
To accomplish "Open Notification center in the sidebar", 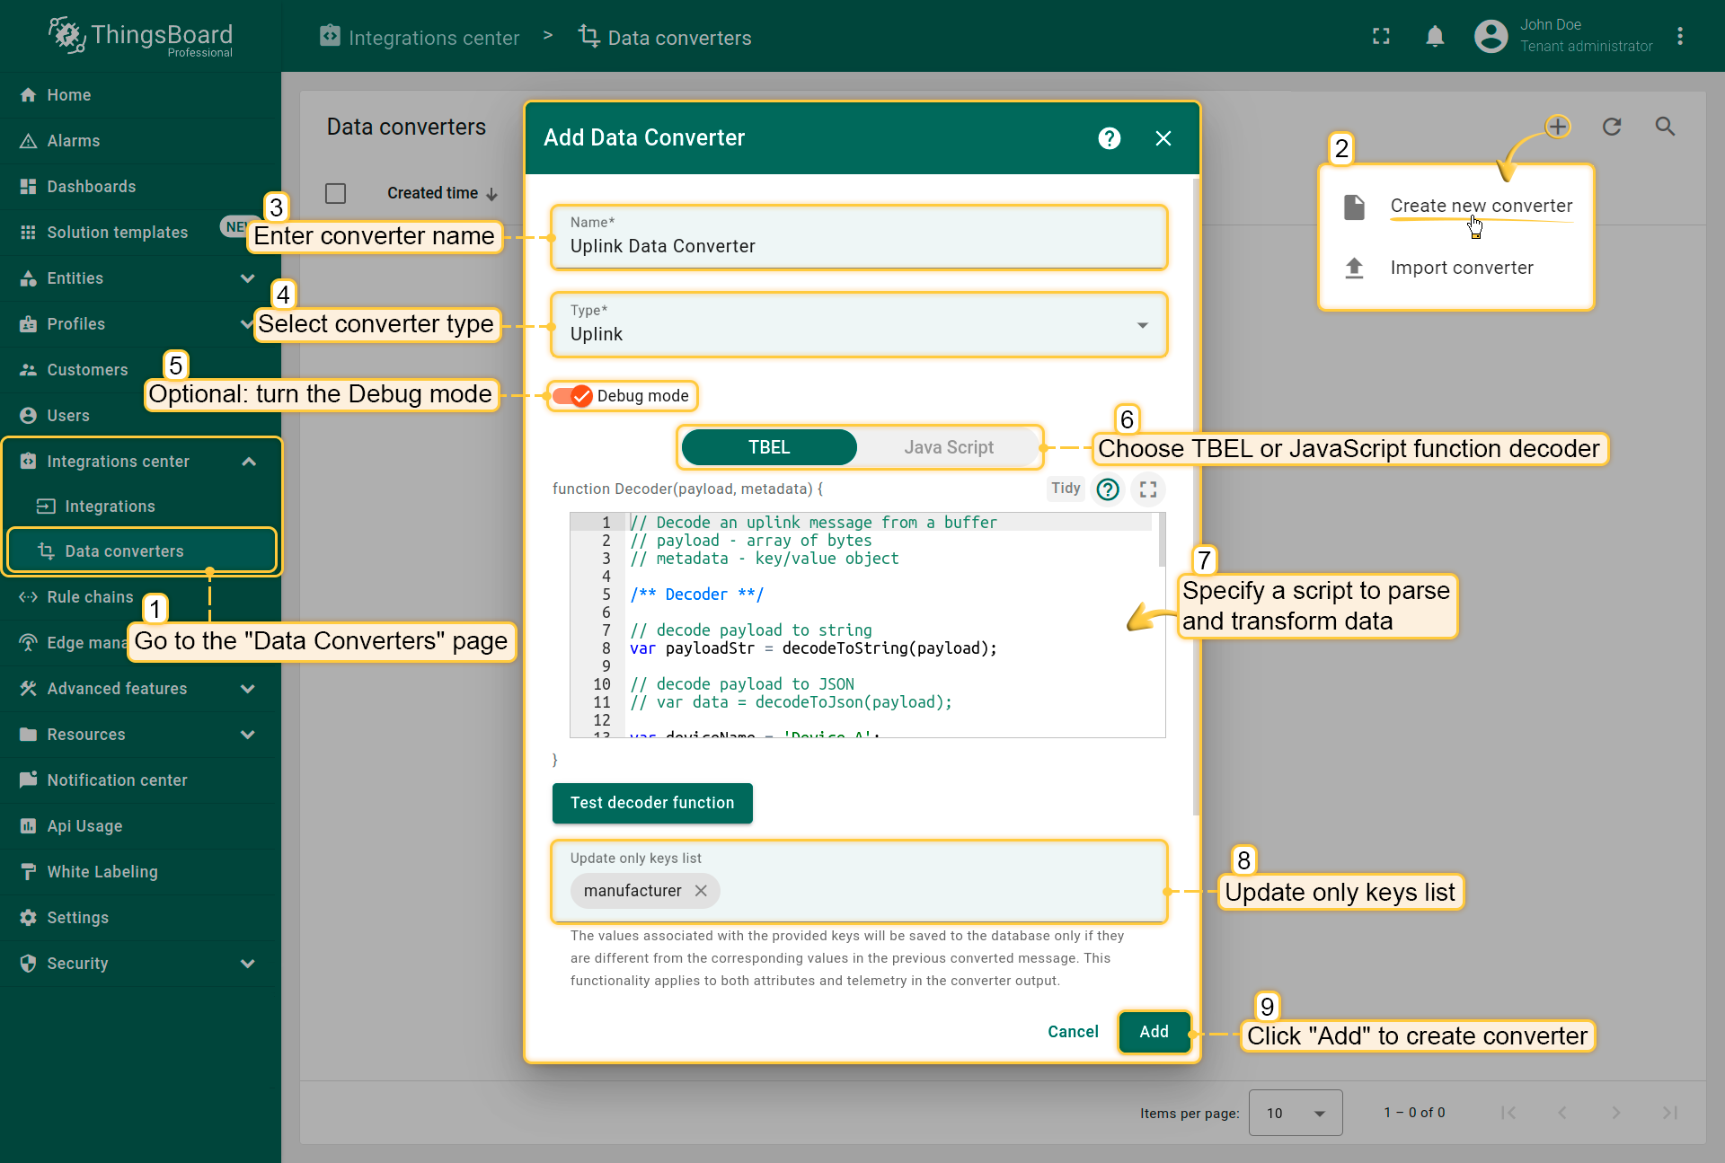I will [140, 780].
